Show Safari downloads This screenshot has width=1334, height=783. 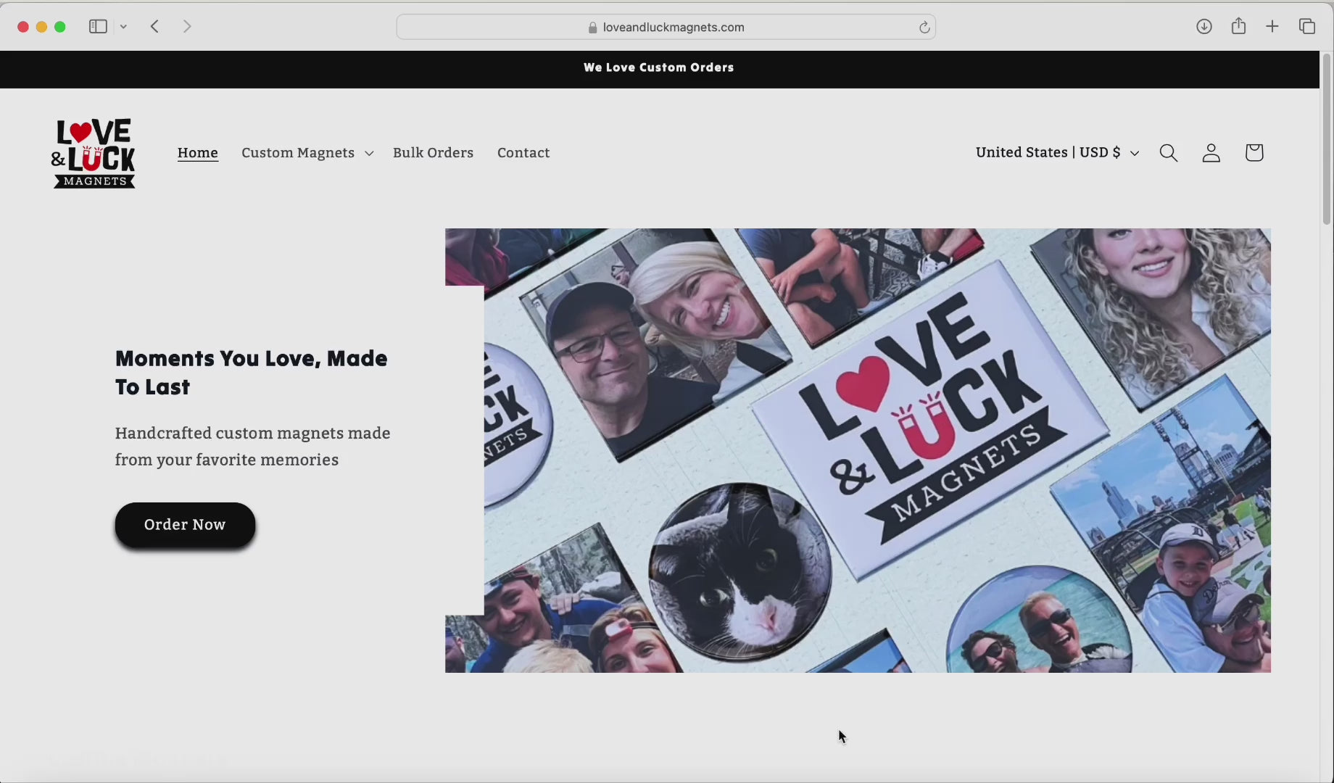coord(1204,27)
